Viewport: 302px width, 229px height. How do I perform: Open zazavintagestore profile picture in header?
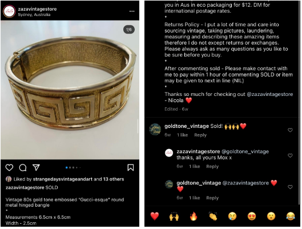[9, 11]
